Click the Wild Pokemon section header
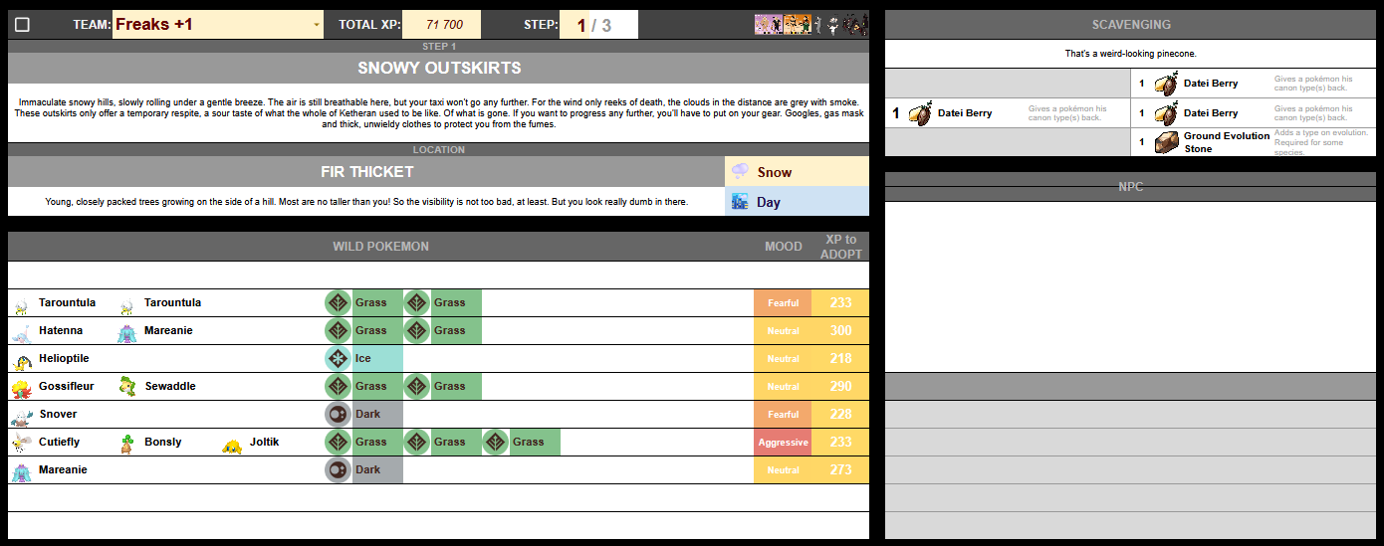 coord(380,247)
